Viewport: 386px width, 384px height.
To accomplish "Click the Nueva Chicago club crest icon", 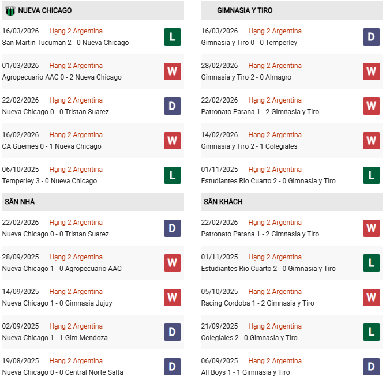I will pyautogui.click(x=10, y=10).
